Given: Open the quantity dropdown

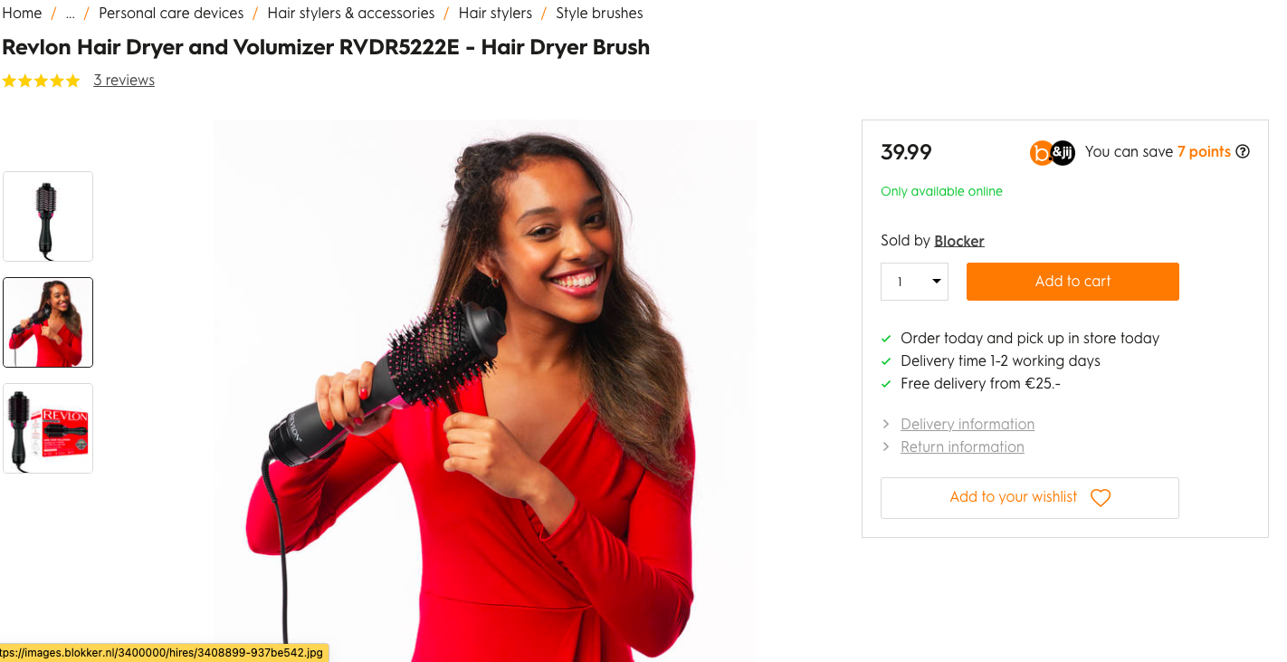Looking at the screenshot, I should (x=914, y=282).
